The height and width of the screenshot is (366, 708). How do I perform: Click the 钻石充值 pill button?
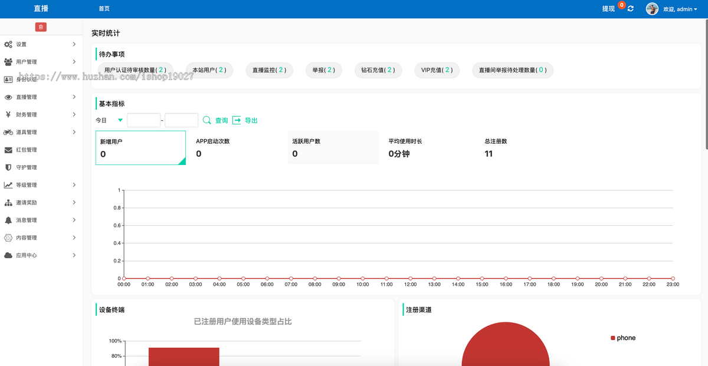(378, 70)
